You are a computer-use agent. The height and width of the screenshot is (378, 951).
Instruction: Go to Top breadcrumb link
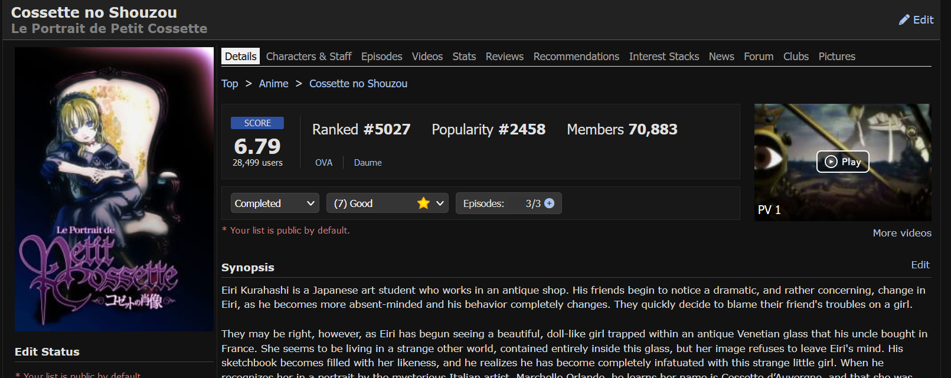click(230, 84)
